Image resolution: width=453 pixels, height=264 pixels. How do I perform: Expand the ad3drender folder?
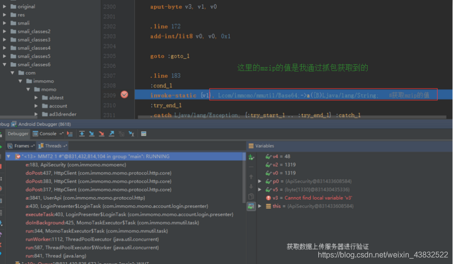(36, 114)
